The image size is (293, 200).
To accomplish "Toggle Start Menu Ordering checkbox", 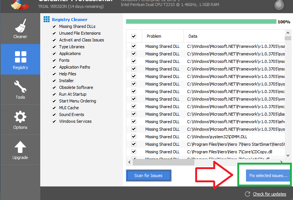I will pyautogui.click(x=54, y=101).
